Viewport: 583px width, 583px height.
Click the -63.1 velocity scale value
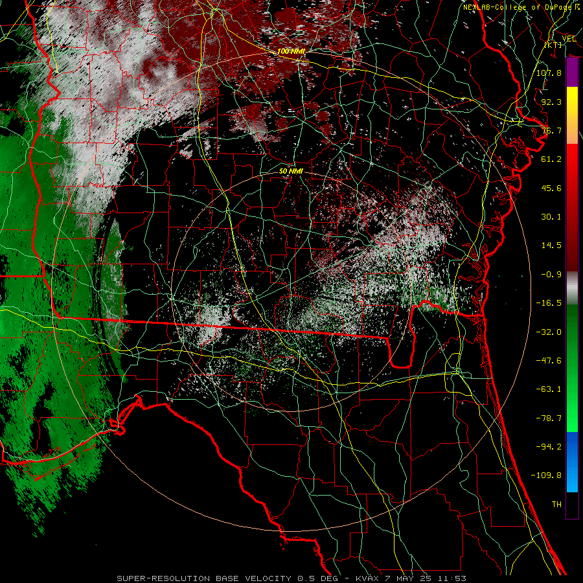(549, 389)
